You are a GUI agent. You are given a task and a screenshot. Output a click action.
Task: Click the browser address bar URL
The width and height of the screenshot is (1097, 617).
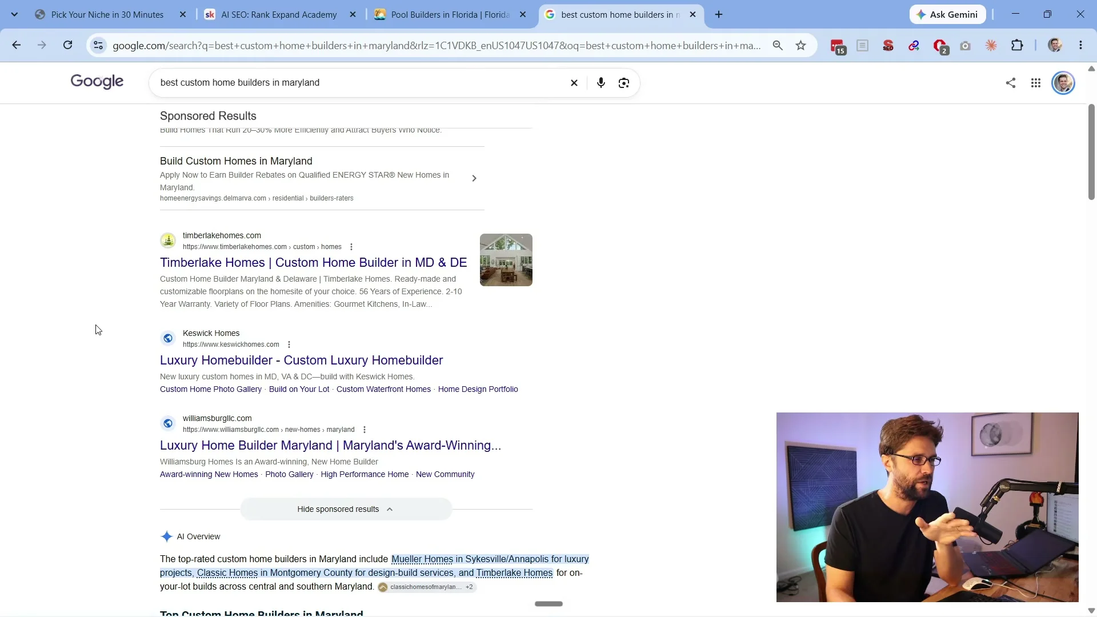point(437,45)
